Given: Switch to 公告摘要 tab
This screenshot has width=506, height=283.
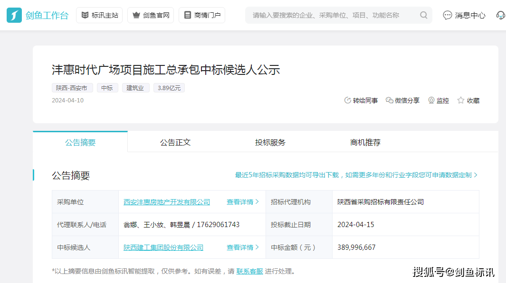Looking at the screenshot, I should (80, 142).
